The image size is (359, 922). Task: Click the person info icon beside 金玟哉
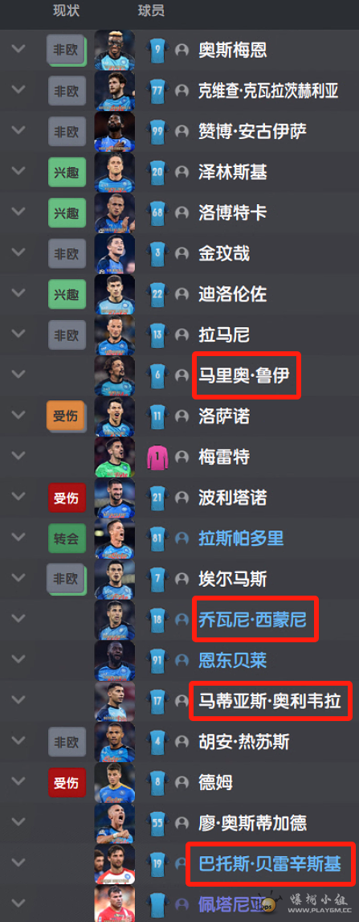(x=182, y=253)
